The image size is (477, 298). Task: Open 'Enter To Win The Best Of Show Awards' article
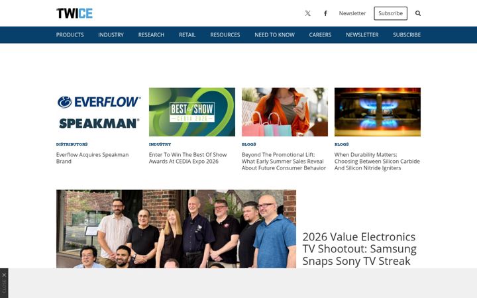(187, 158)
